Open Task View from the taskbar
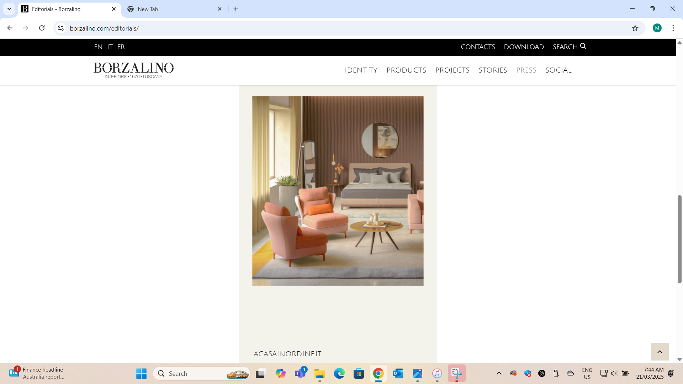 pos(261,373)
